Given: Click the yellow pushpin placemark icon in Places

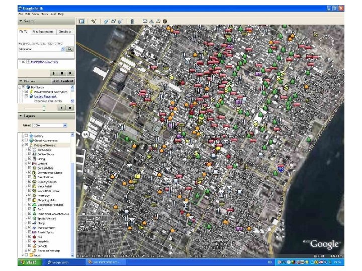Looking at the screenshot, I should [x=31, y=92].
